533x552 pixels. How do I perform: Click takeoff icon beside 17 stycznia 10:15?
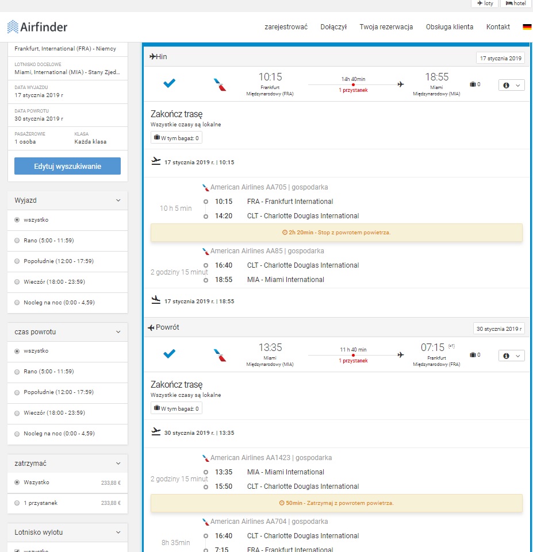156,161
